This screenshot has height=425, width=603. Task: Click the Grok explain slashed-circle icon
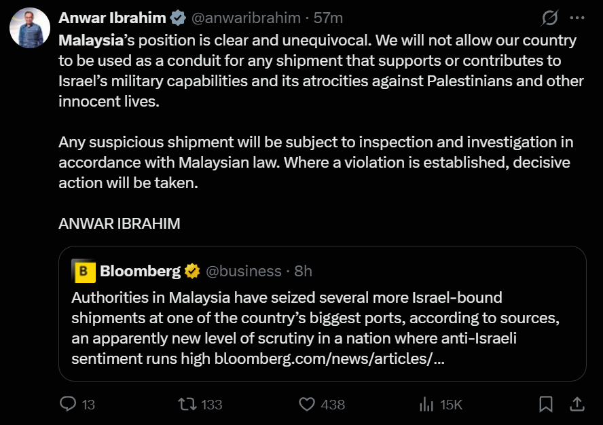(x=549, y=18)
